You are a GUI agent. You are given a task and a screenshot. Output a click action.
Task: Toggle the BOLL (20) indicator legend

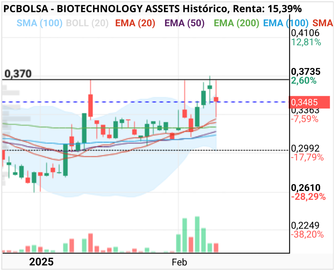coord(87,23)
